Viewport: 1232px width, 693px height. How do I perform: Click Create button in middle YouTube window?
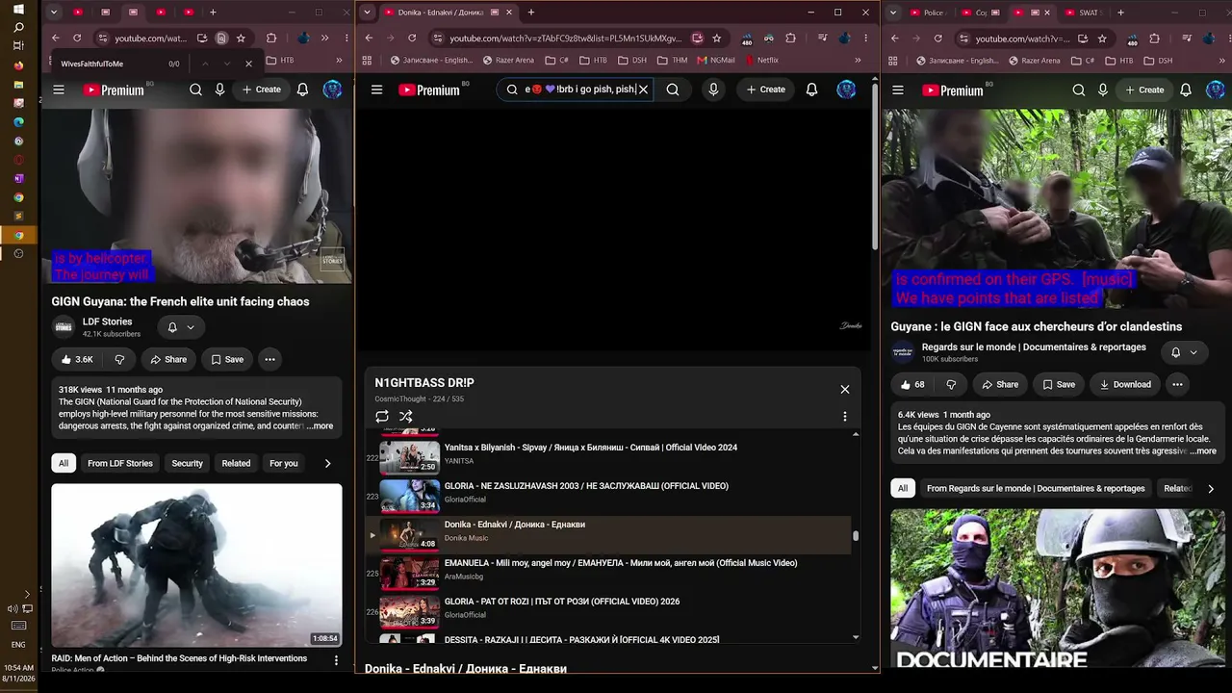point(765,90)
